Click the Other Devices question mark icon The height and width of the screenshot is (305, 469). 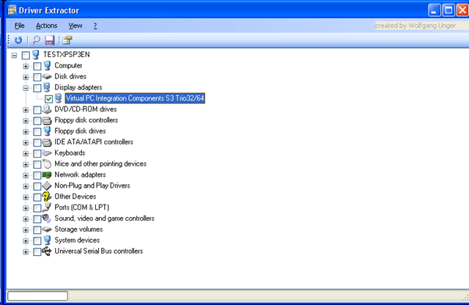tap(47, 196)
